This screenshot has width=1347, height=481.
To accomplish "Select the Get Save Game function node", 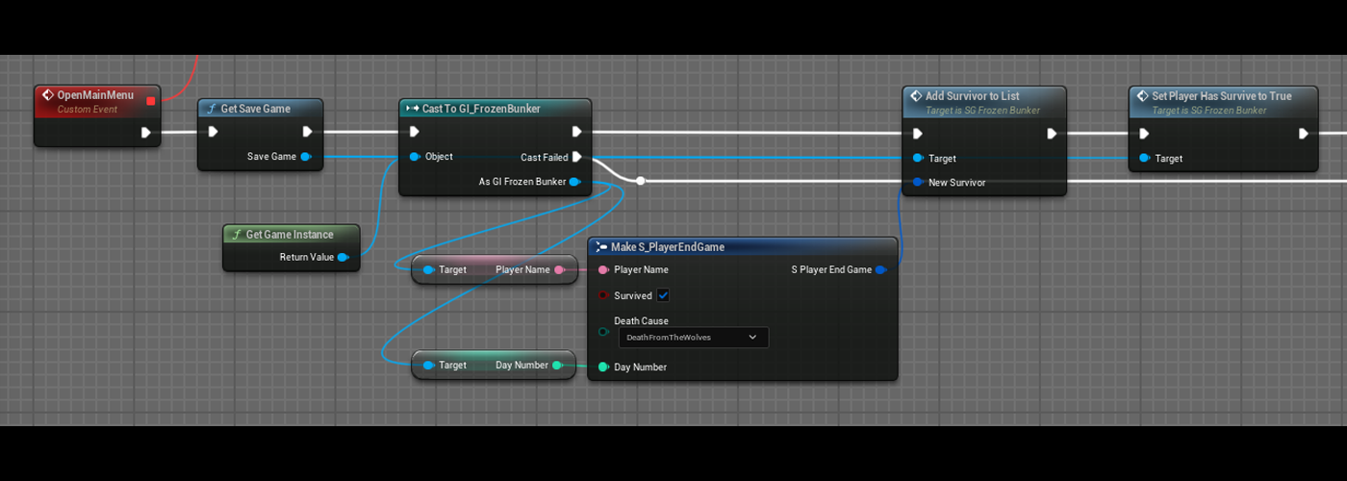I will [255, 109].
